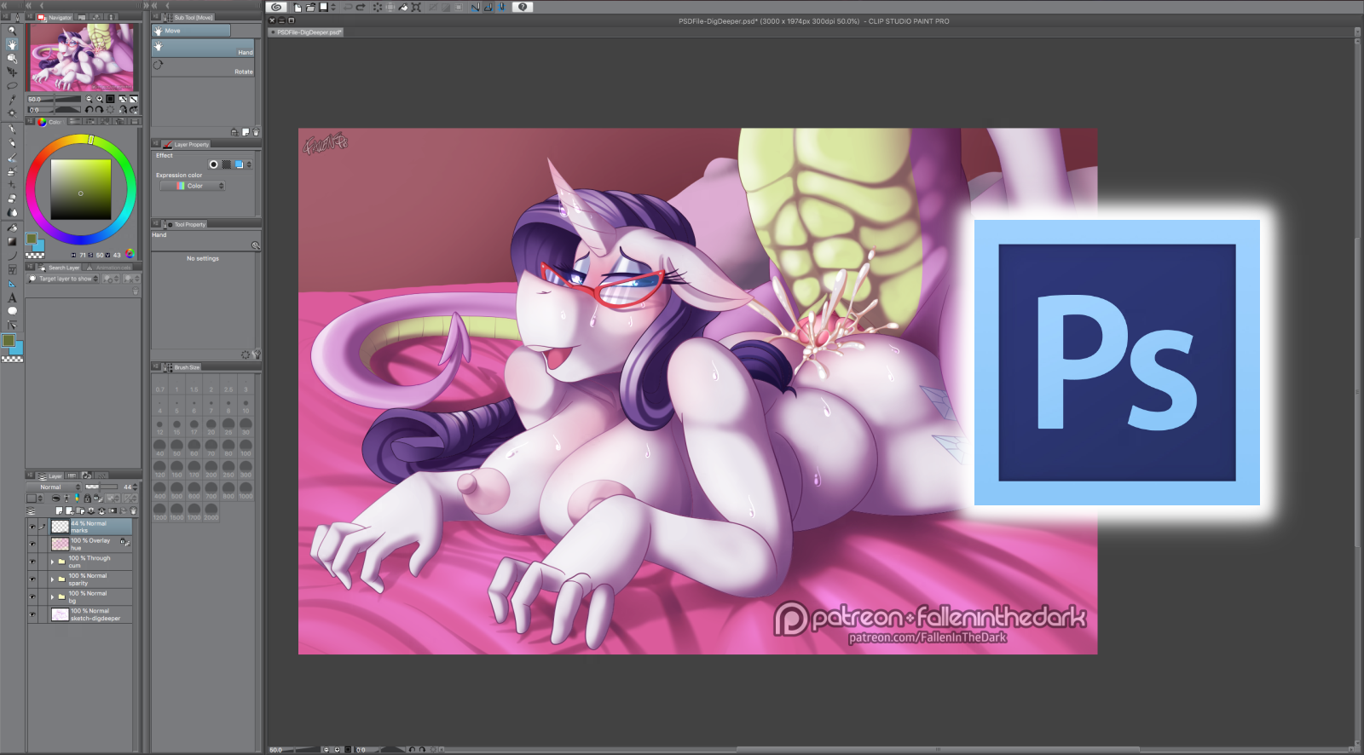The height and width of the screenshot is (755, 1364).
Task: Click the Navigator preview thumbnail
Action: tap(82, 57)
